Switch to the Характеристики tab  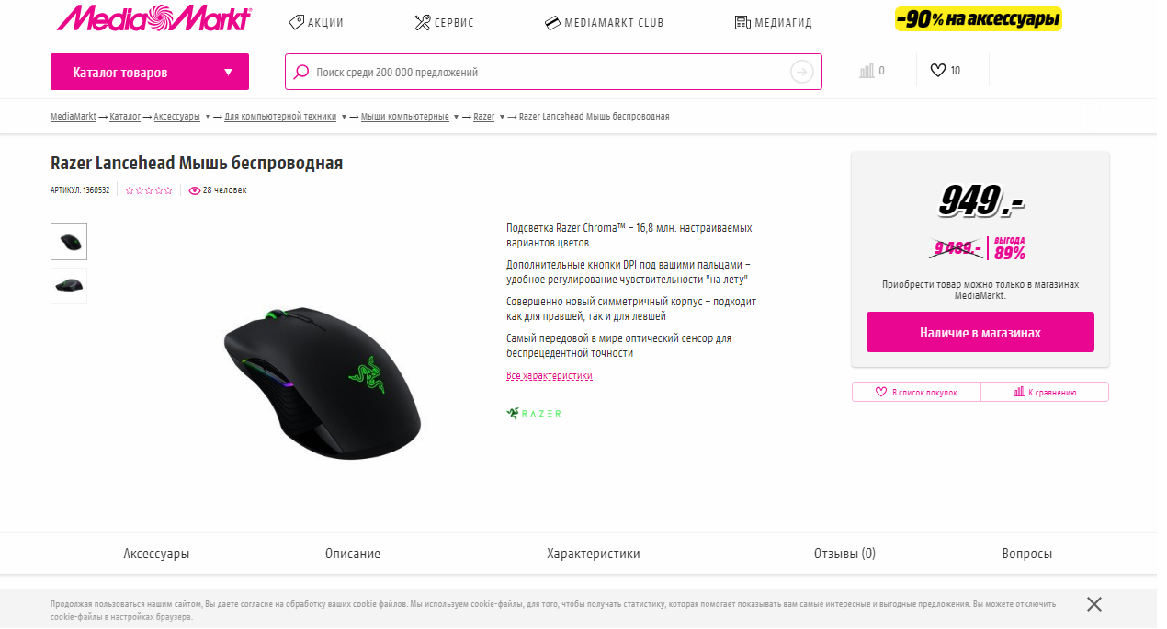[594, 554]
